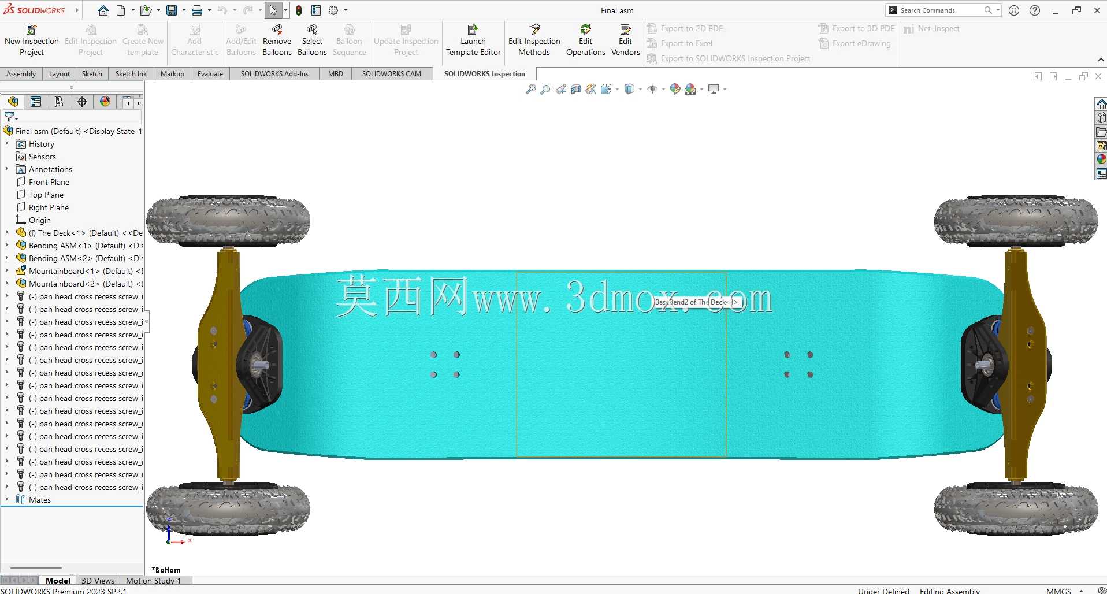The image size is (1107, 594).
Task: Switch to the Sketch ribbon tab
Action: (92, 73)
